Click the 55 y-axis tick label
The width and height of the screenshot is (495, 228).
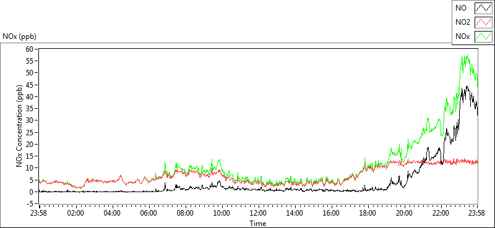pos(30,61)
